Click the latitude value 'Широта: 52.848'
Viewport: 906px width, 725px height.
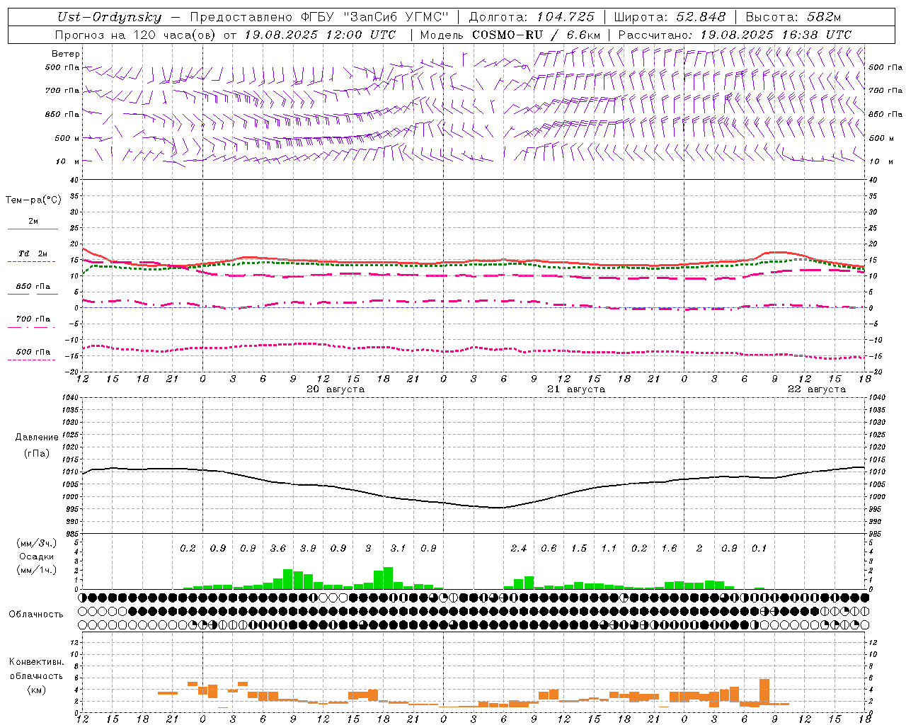point(670,17)
